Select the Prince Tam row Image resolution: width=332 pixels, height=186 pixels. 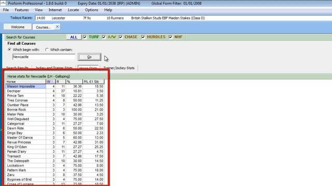tap(55, 96)
